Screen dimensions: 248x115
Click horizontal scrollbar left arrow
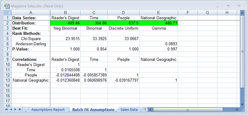[x=150, y=109]
